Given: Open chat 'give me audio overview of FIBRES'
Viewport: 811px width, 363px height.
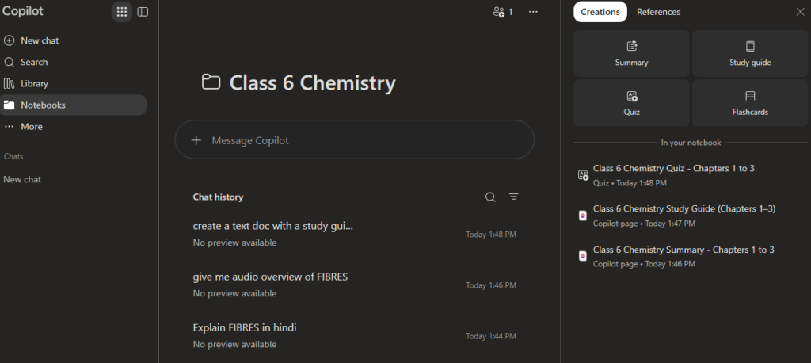Looking at the screenshot, I should pos(270,277).
